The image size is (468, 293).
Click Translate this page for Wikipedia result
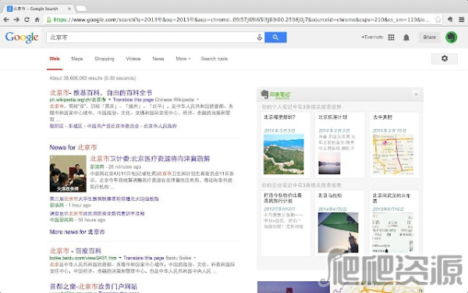[x=133, y=99]
